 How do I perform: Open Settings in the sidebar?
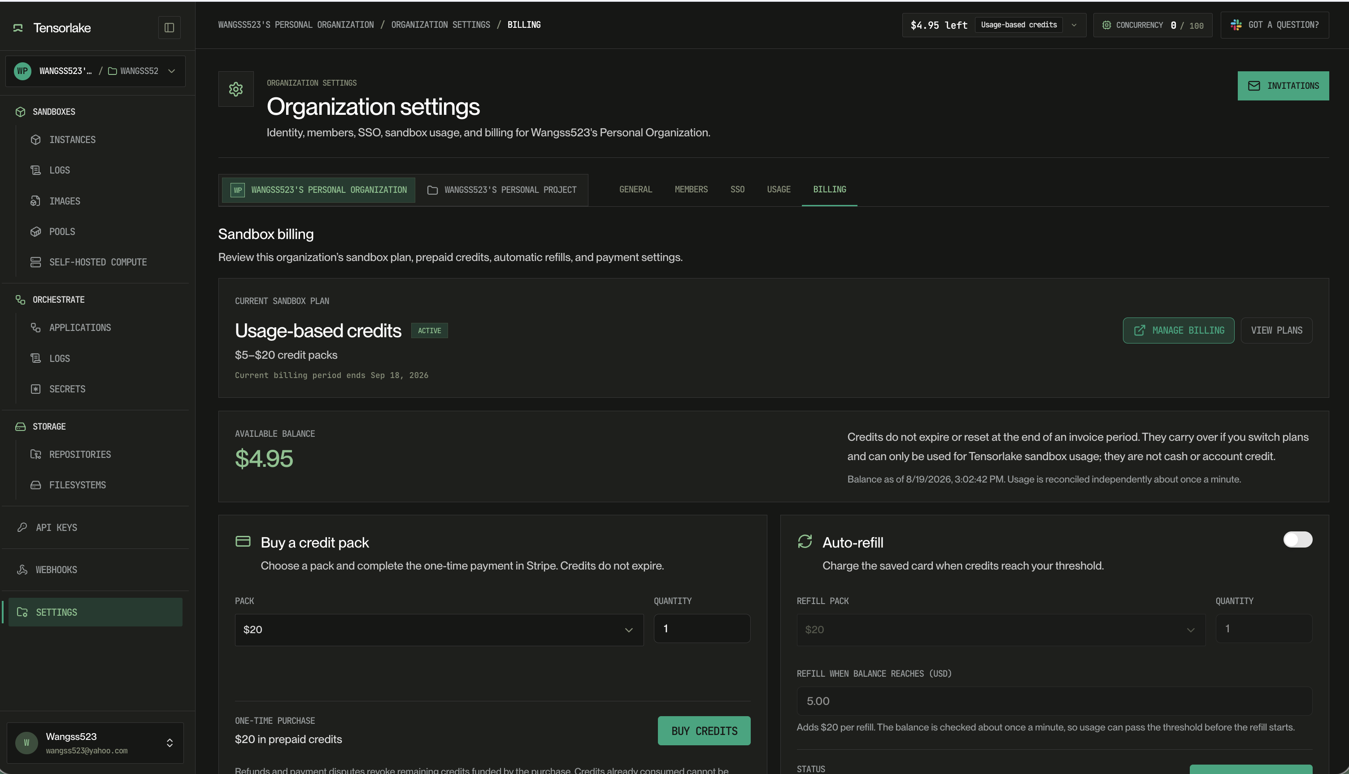click(x=96, y=612)
